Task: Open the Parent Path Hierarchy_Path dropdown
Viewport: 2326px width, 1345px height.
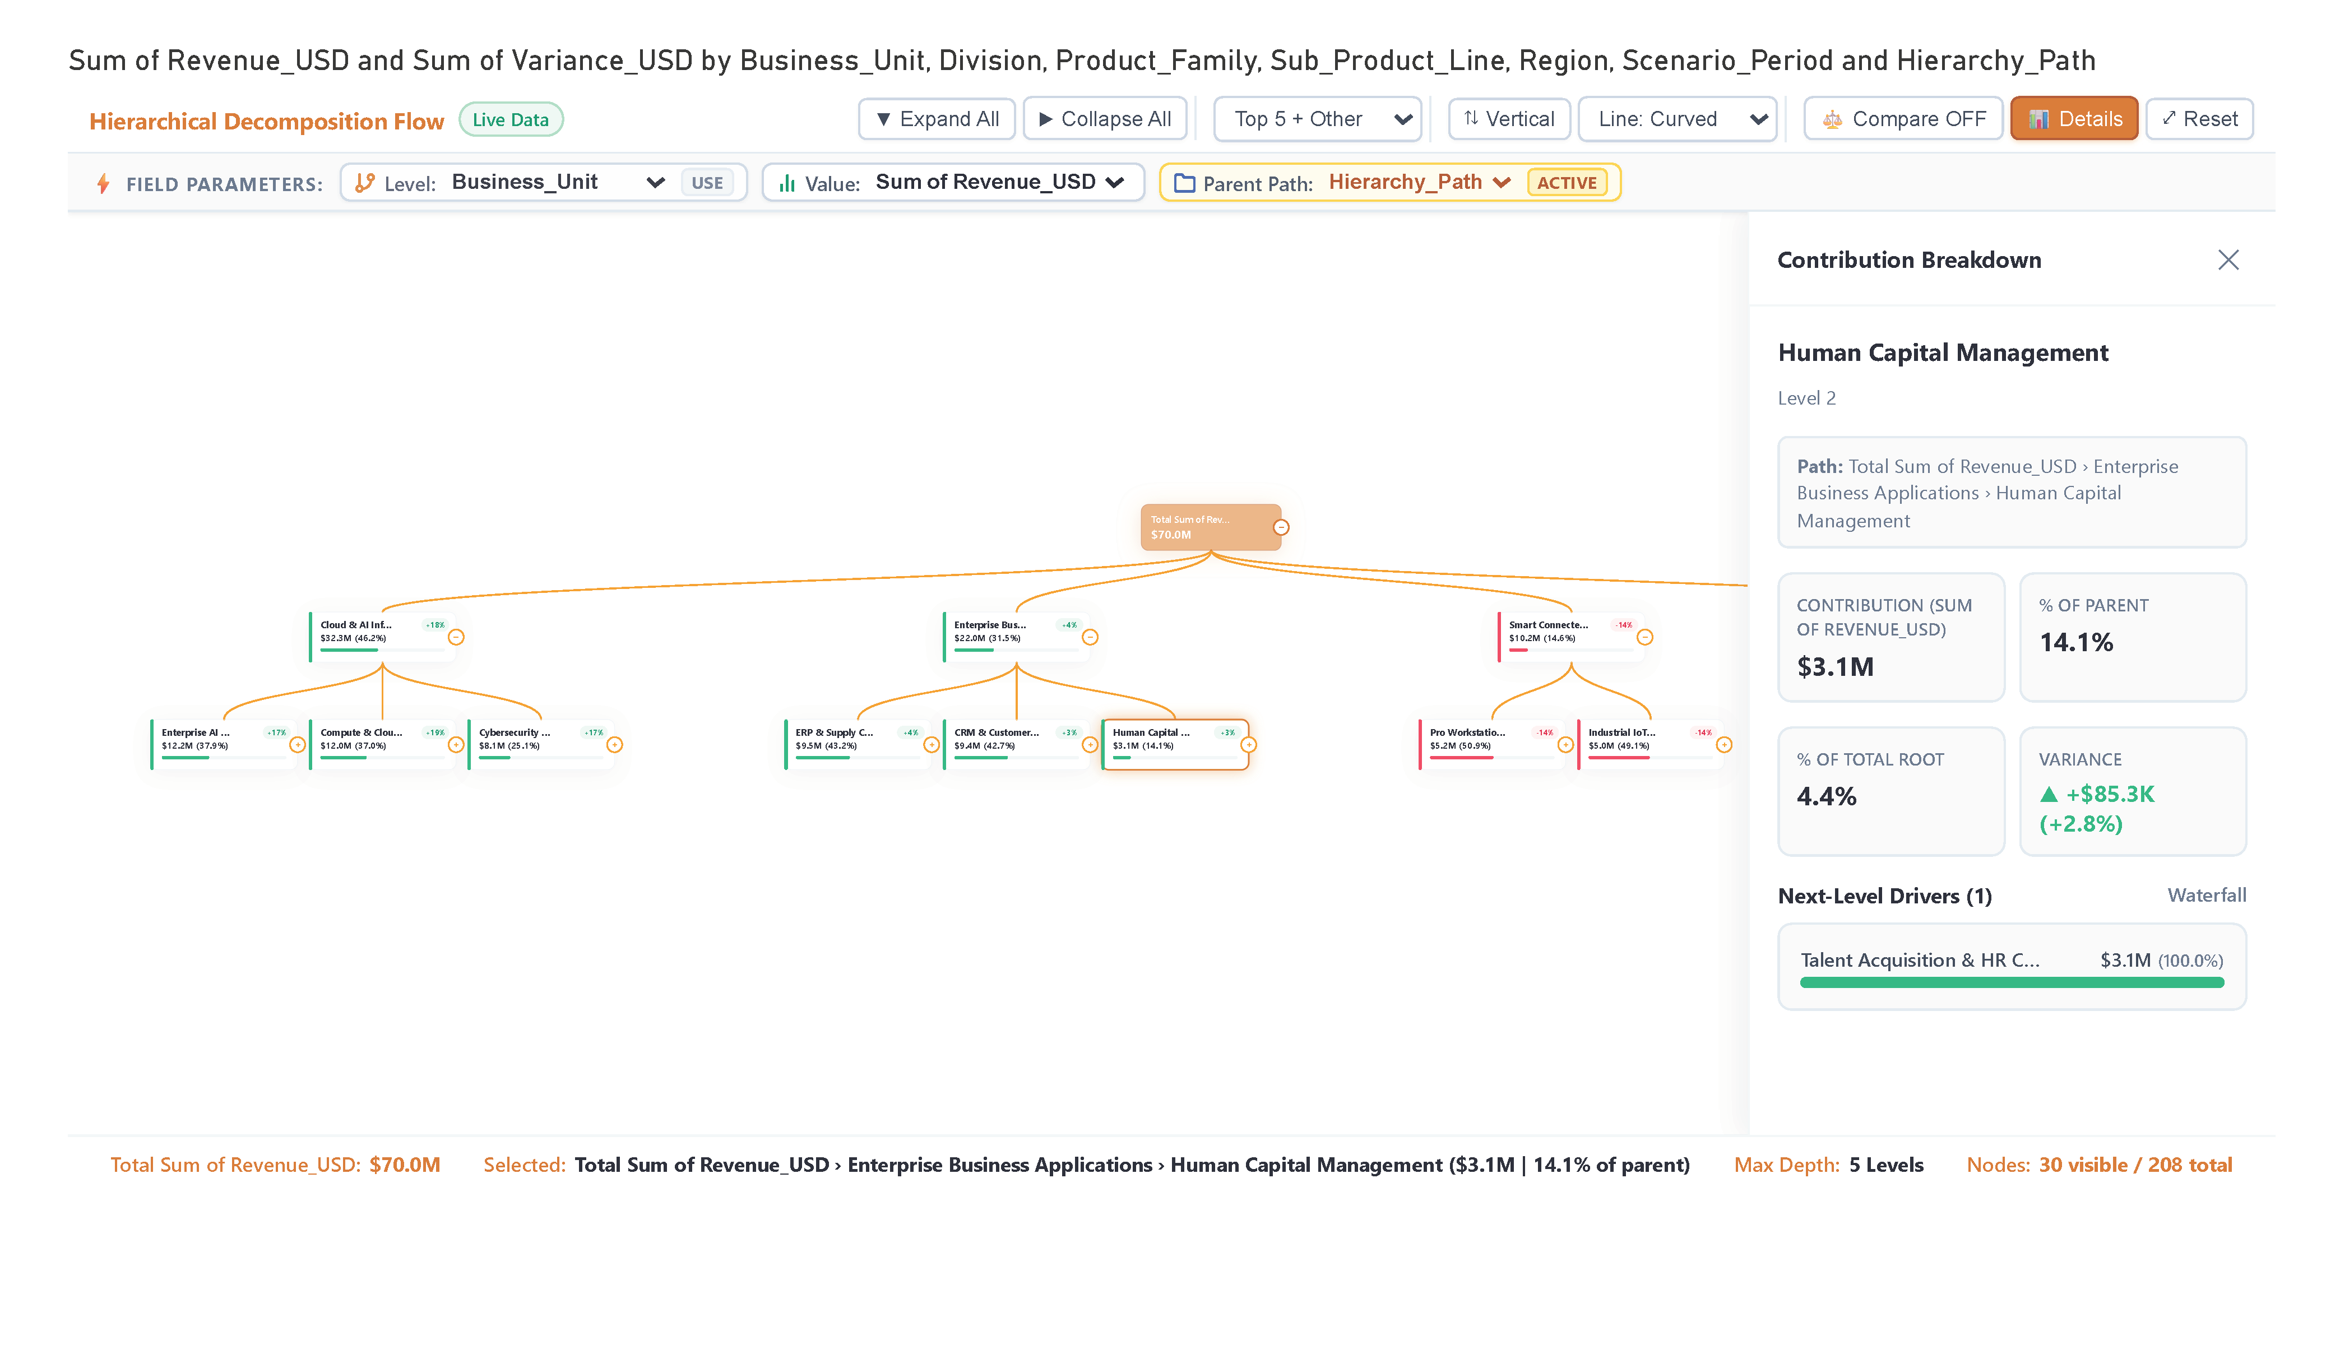Action: point(1420,182)
